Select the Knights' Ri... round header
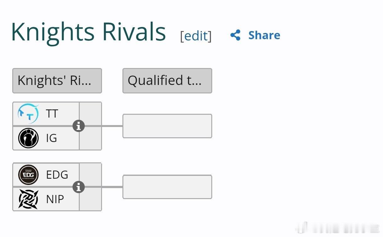This screenshot has height=237, width=383. tap(57, 81)
